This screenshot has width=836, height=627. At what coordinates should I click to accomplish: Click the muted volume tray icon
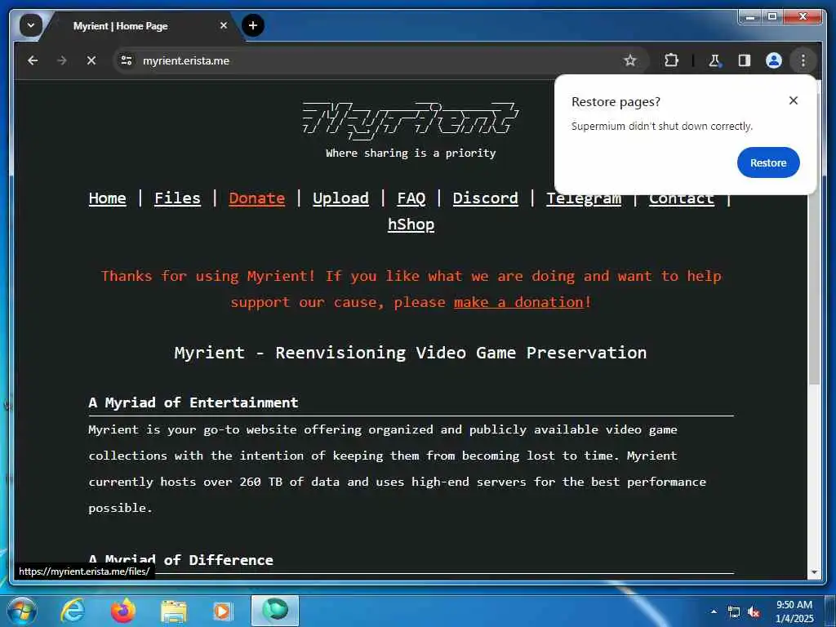coord(754,612)
